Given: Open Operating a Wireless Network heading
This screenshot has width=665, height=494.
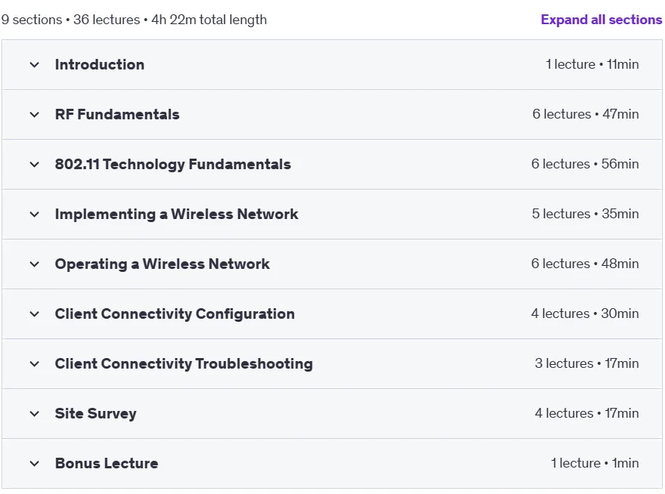Looking at the screenshot, I should (x=162, y=264).
